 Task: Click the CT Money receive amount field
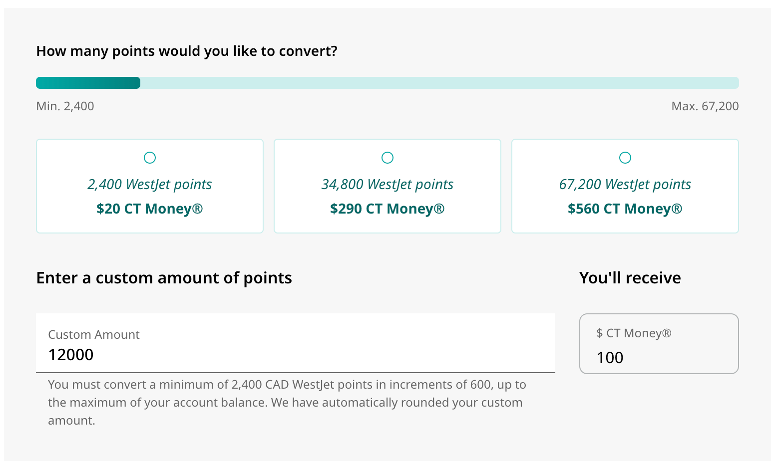[659, 343]
